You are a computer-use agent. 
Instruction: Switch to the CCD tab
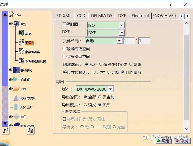[81, 16]
